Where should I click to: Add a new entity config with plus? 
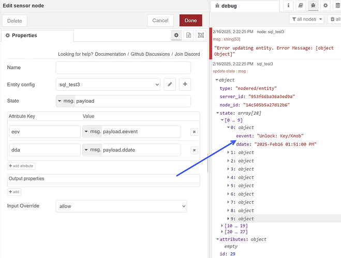point(185,84)
